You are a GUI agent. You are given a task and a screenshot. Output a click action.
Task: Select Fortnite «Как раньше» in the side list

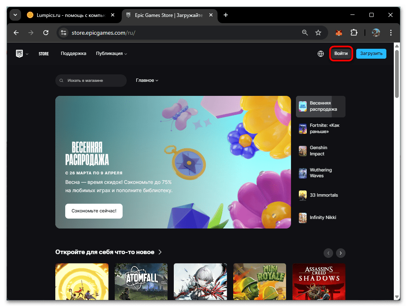[x=321, y=129]
